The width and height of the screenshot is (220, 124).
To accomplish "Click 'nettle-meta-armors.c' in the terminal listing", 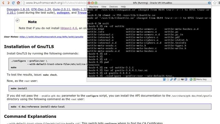I will pos(141,29).
